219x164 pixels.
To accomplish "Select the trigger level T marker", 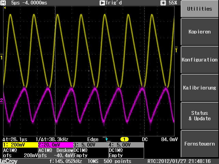I will coord(176,50).
